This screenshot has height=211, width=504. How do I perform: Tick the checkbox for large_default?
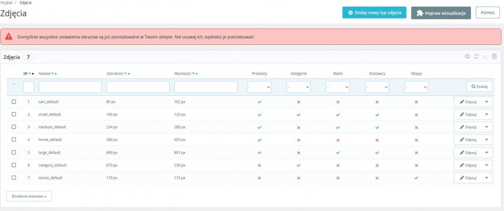pyautogui.click(x=14, y=152)
